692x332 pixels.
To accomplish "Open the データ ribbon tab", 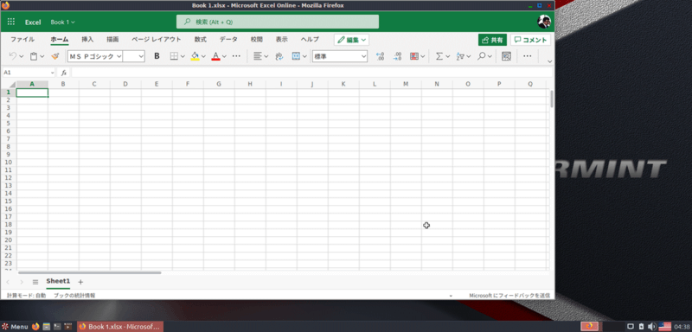I will 228,39.
